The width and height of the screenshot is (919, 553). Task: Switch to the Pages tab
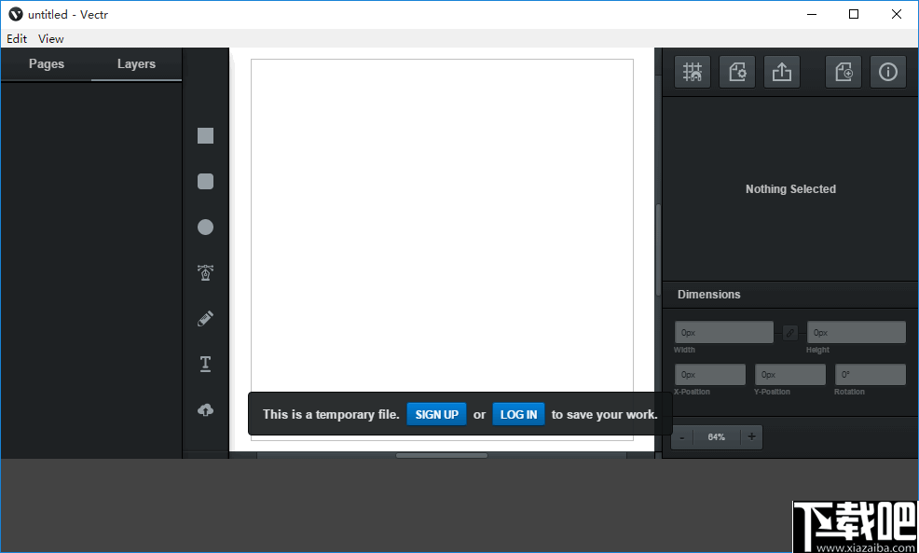(x=47, y=64)
